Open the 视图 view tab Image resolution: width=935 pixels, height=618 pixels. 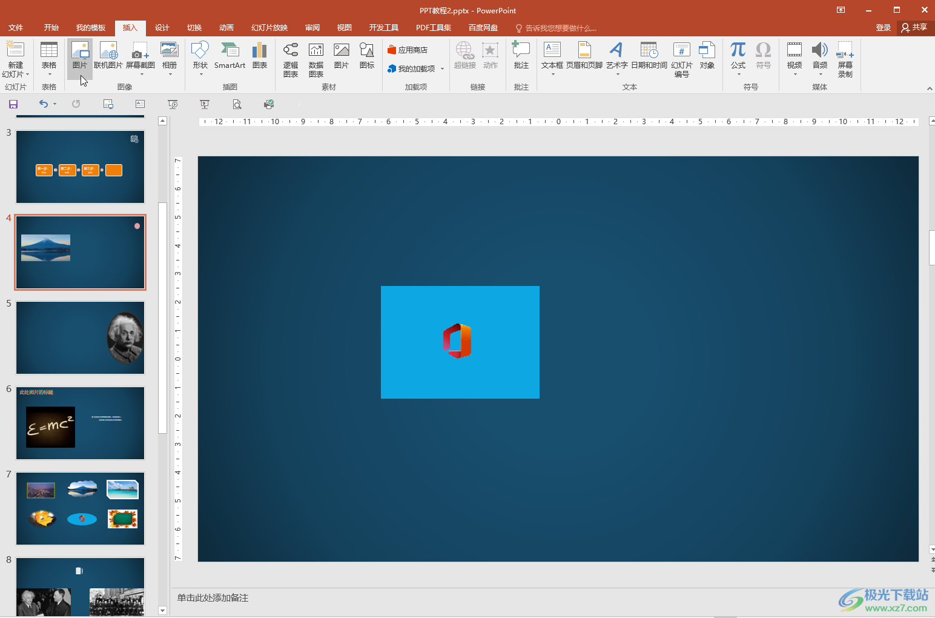coord(345,28)
